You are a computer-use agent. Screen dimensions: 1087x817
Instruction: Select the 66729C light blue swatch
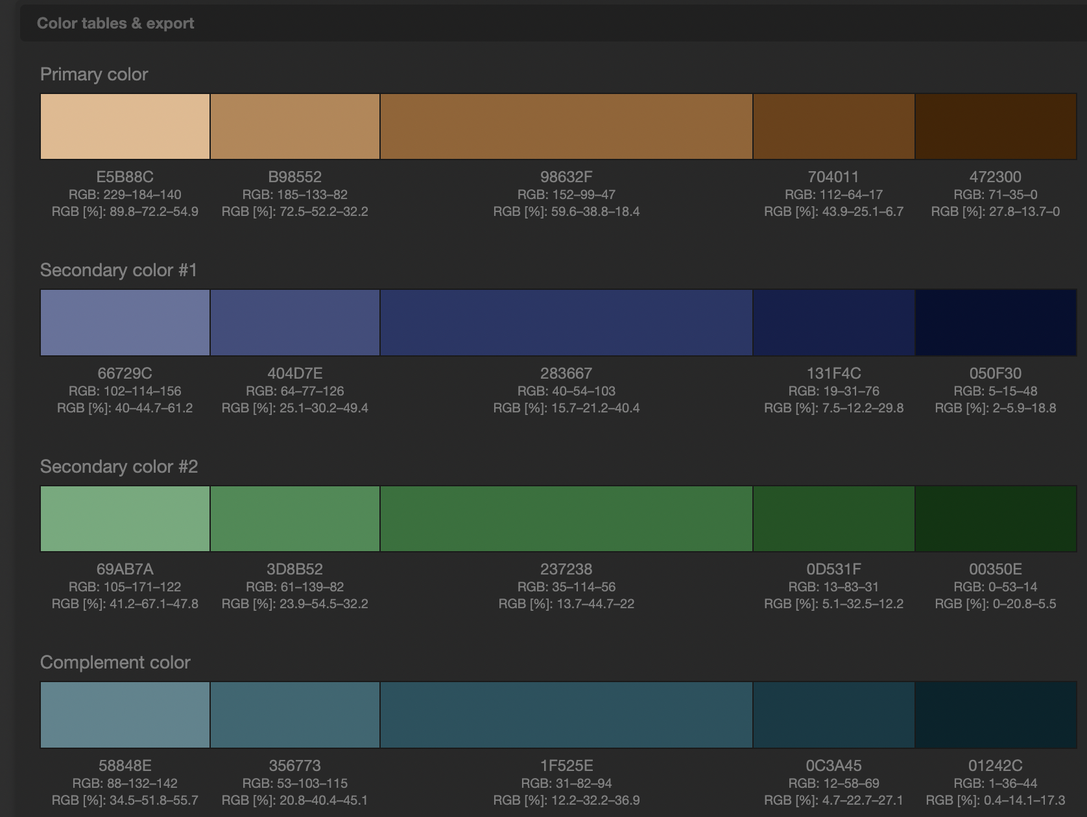click(x=125, y=322)
